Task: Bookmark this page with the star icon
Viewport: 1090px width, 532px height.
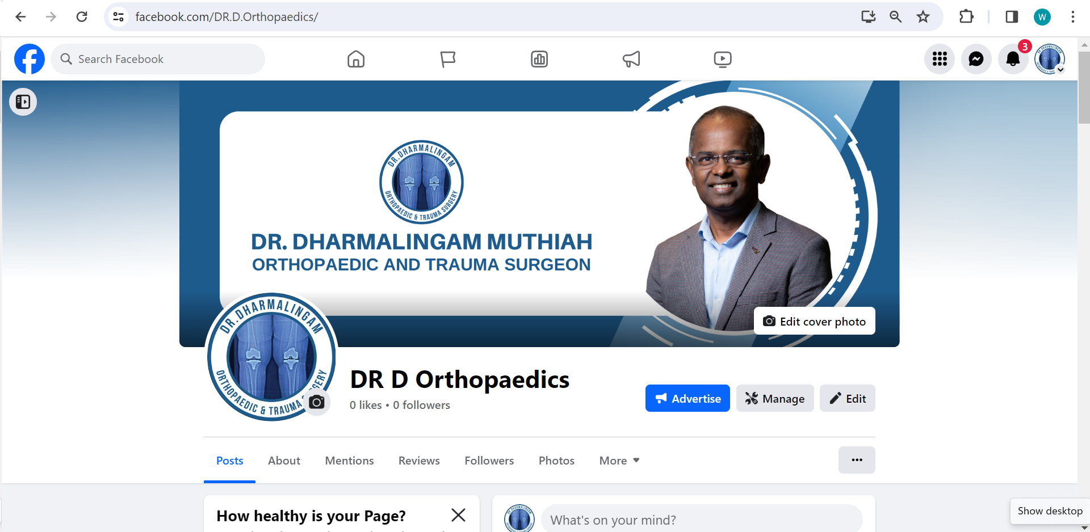Action: (923, 17)
